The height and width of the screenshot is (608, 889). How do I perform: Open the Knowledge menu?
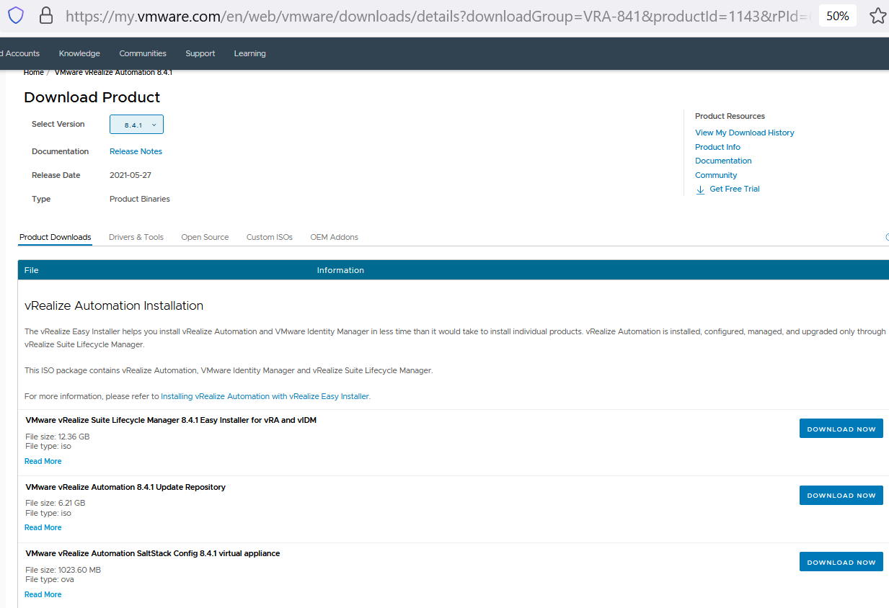[79, 53]
